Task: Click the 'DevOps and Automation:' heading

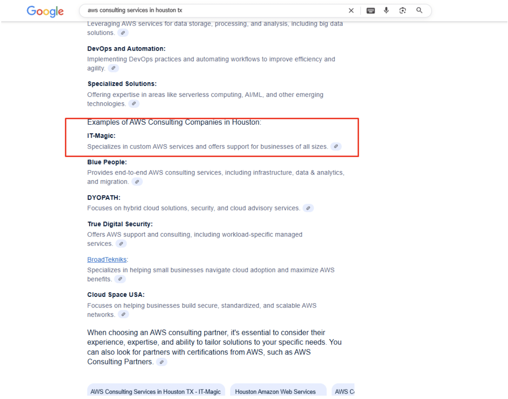Action: point(126,49)
